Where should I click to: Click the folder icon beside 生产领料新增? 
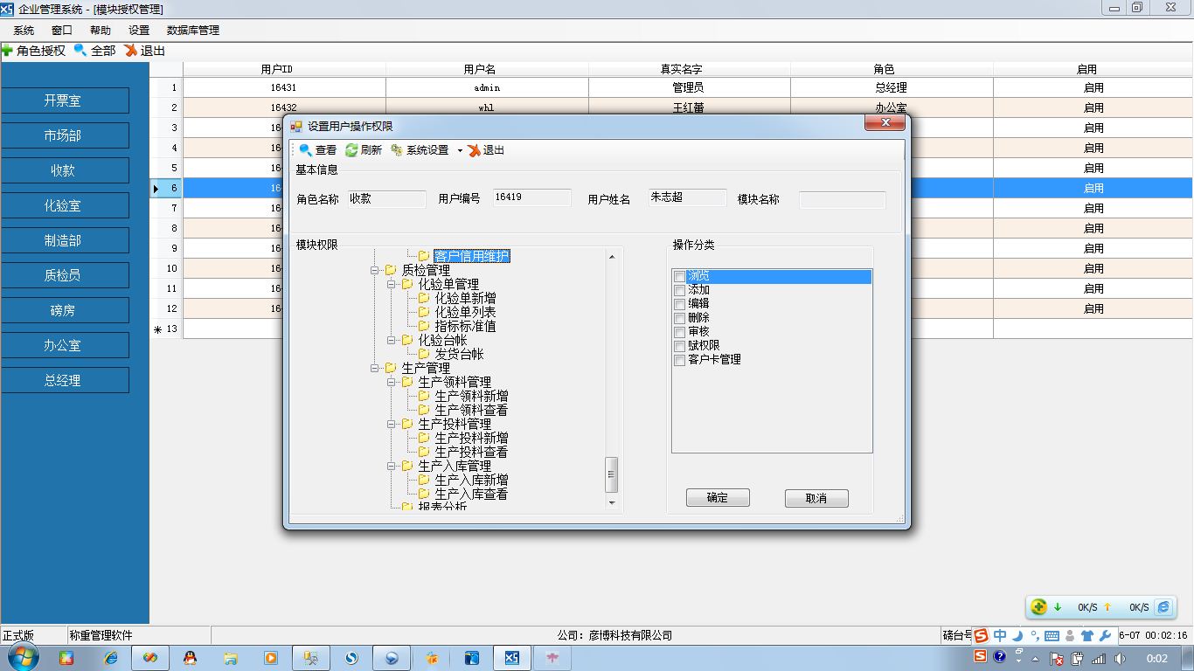pos(424,396)
